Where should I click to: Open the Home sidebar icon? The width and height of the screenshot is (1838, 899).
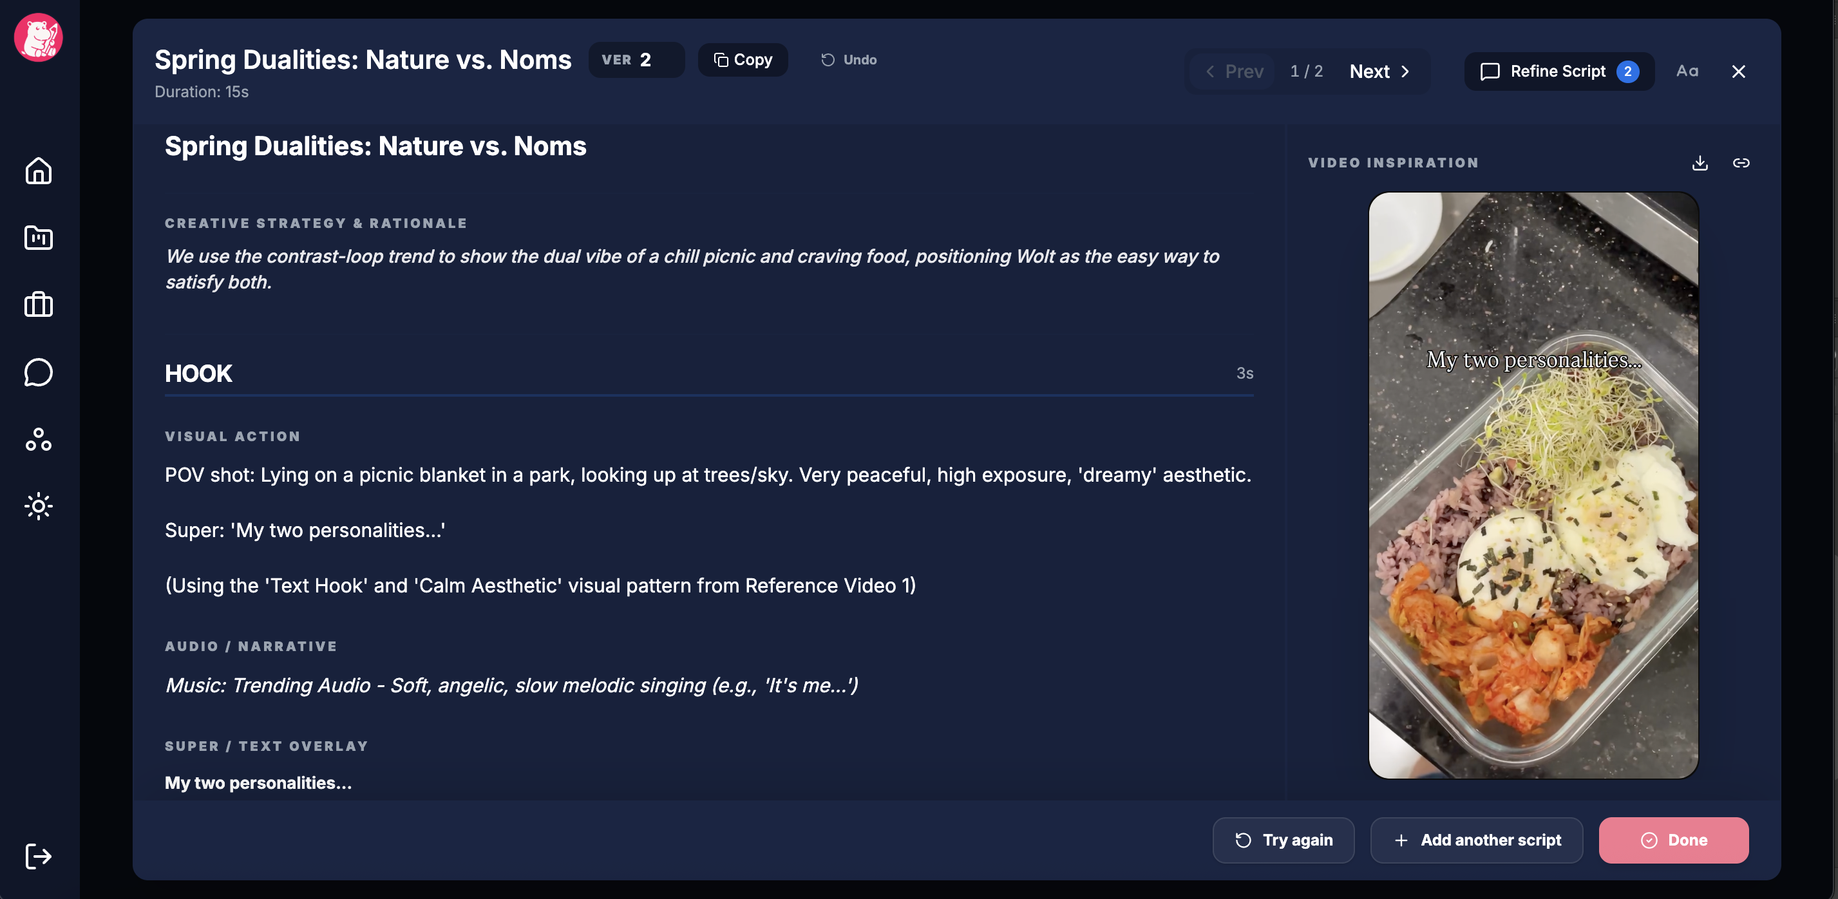[39, 171]
